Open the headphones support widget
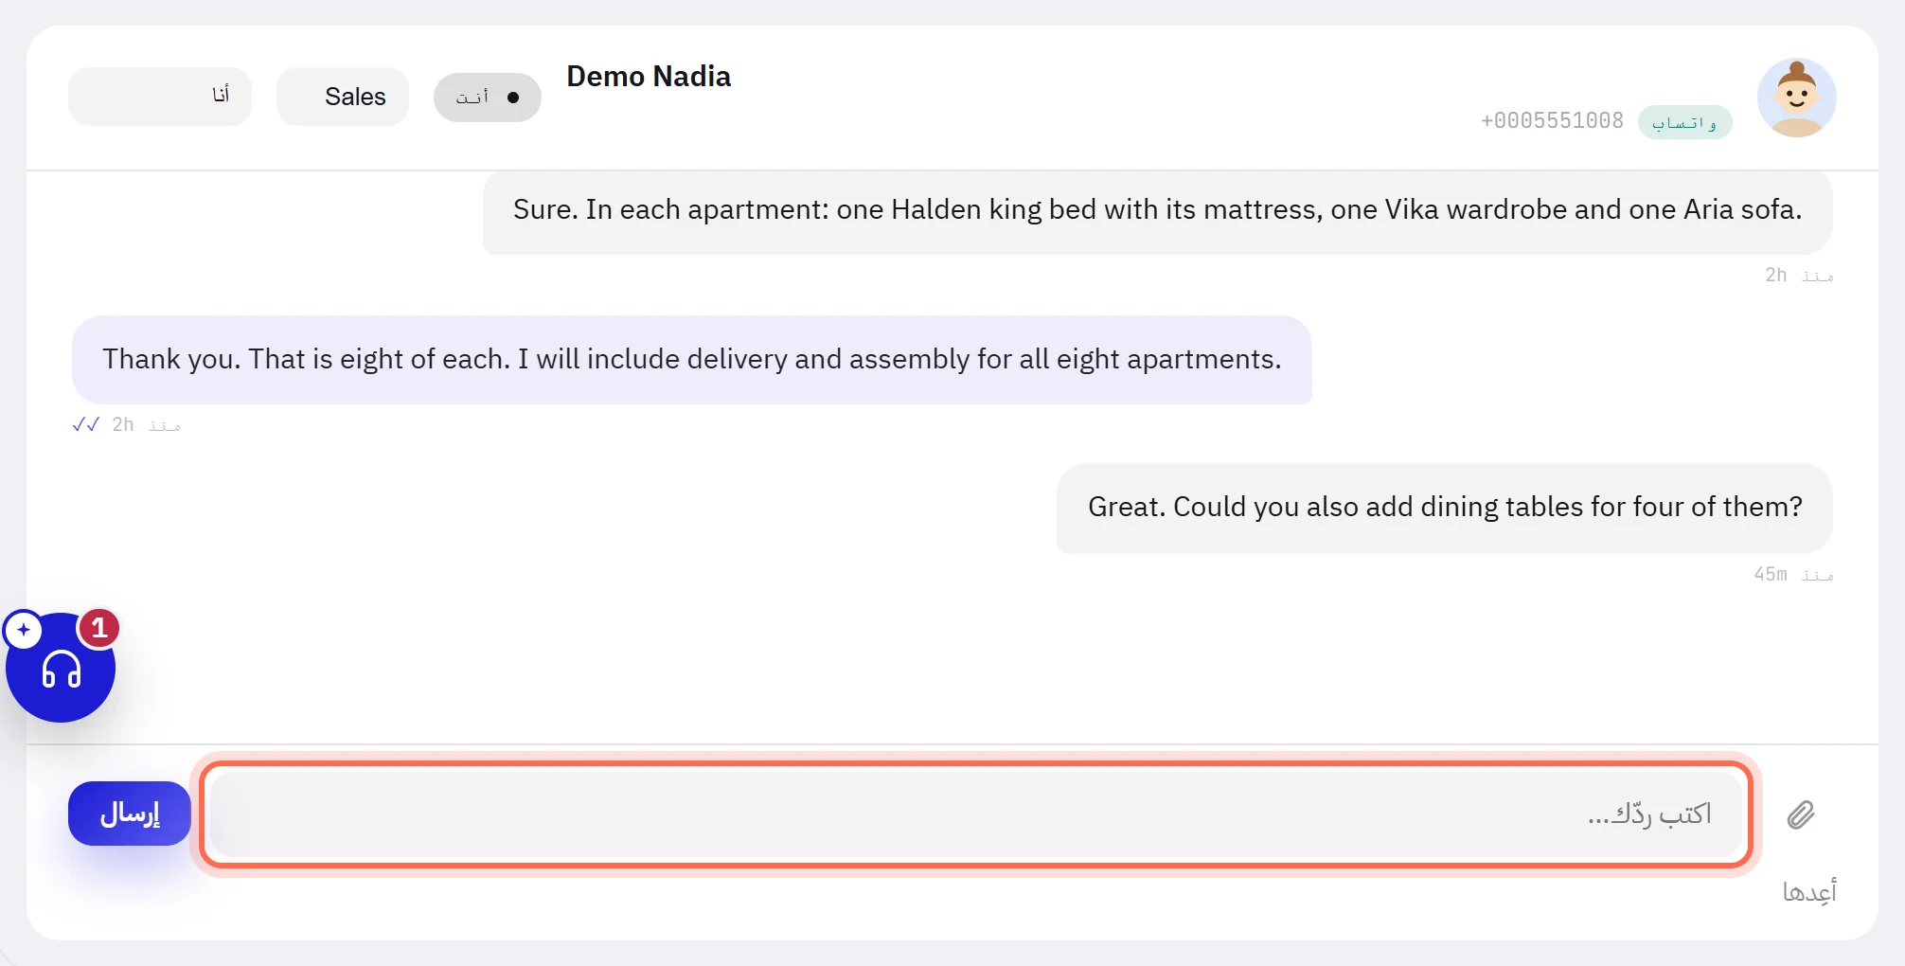Screen dimensions: 1905x966 [61, 668]
